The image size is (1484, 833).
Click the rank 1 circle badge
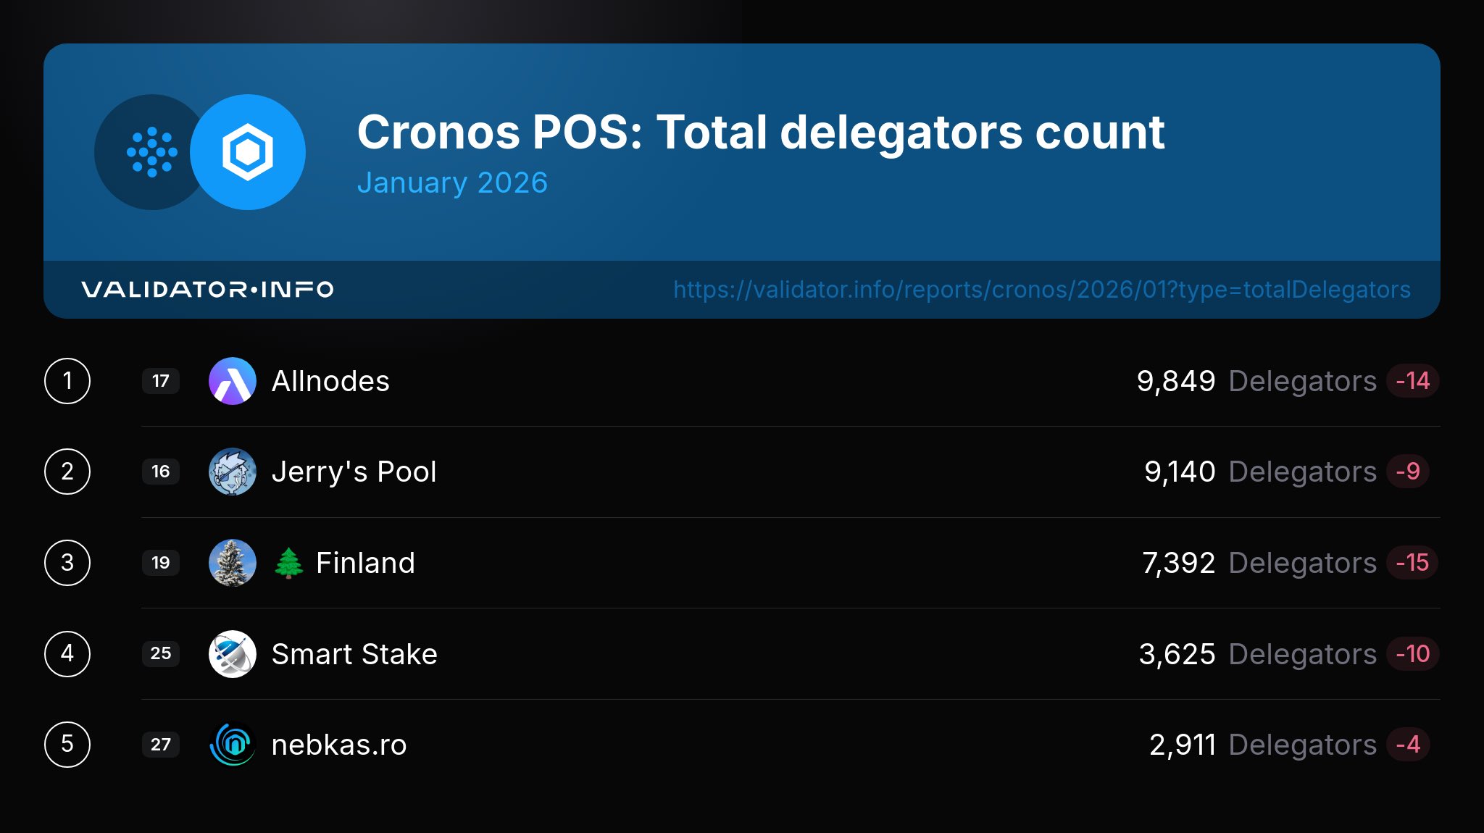67,381
